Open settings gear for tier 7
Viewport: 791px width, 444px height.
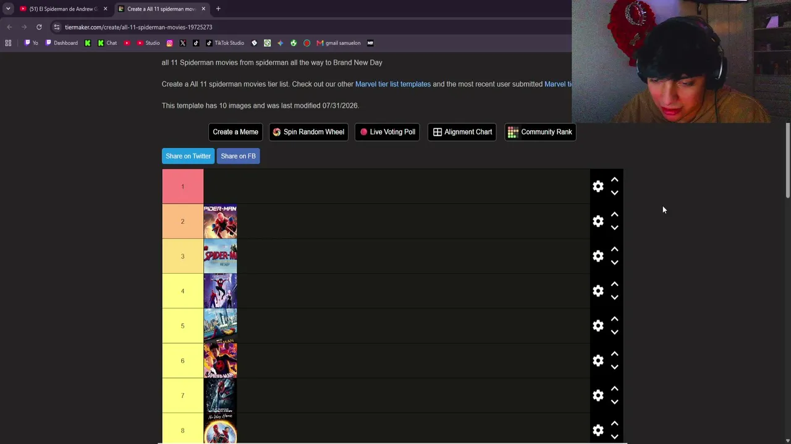(598, 395)
